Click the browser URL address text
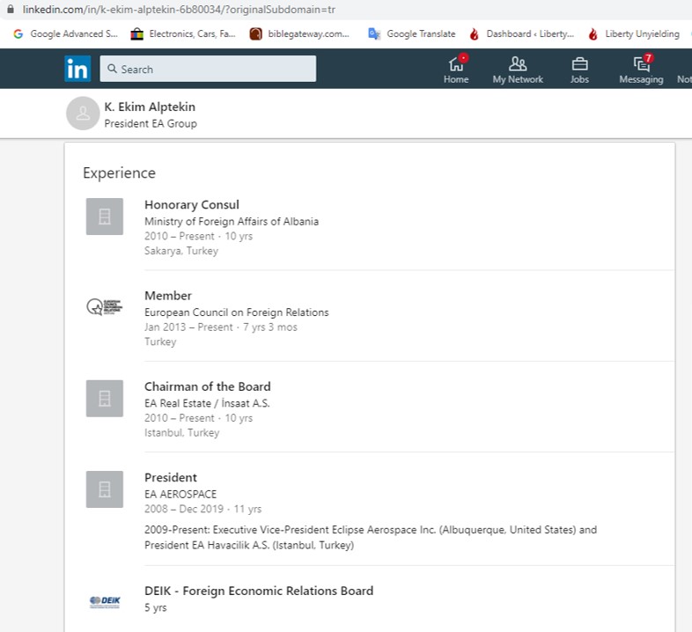Image resolution: width=692 pixels, height=632 pixels. [179, 10]
